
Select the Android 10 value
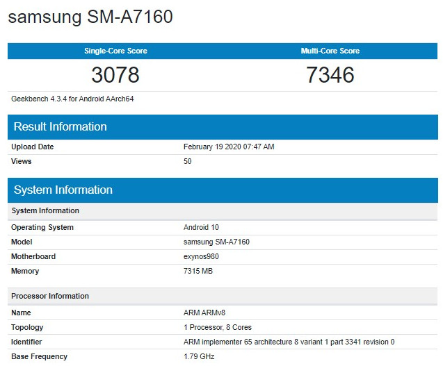201,227
